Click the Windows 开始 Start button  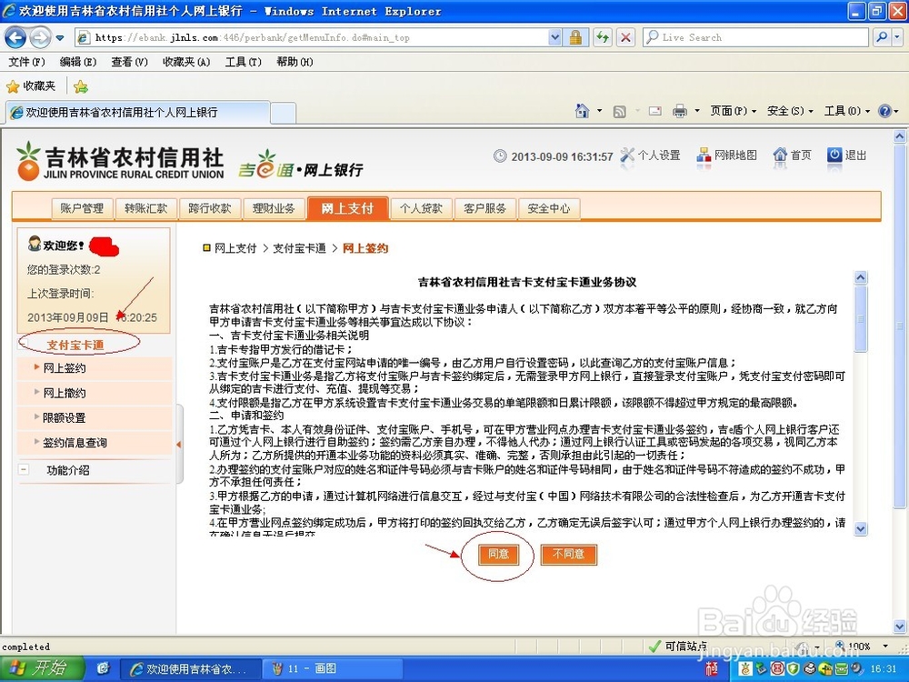coord(43,668)
